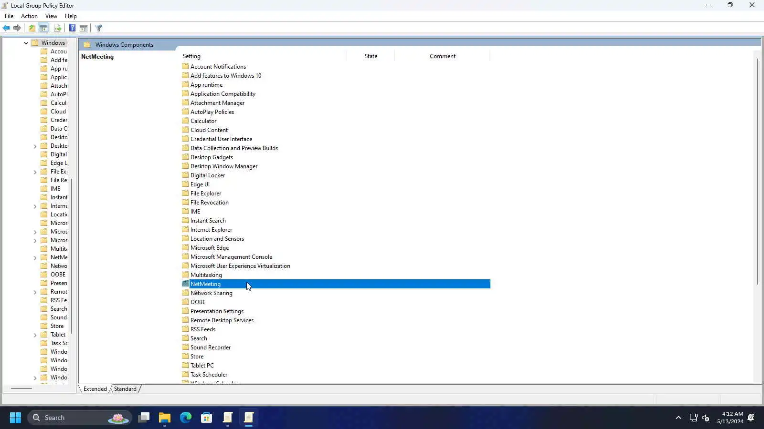764x429 pixels.
Task: Select Microsoft User Experience Virtualization in list
Action: coord(240,266)
